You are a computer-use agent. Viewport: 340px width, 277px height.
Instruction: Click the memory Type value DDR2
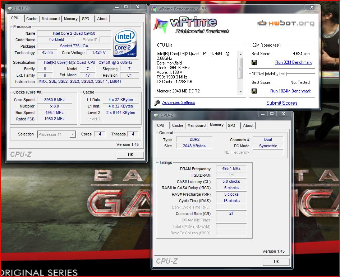(x=194, y=139)
